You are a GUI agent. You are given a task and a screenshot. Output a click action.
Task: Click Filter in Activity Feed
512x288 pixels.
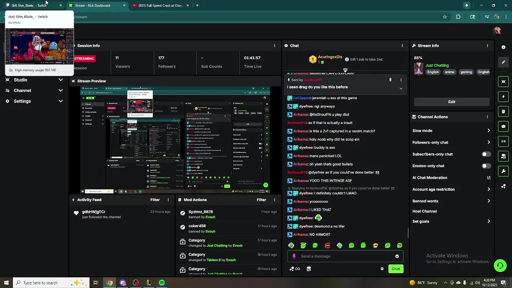[155, 200]
